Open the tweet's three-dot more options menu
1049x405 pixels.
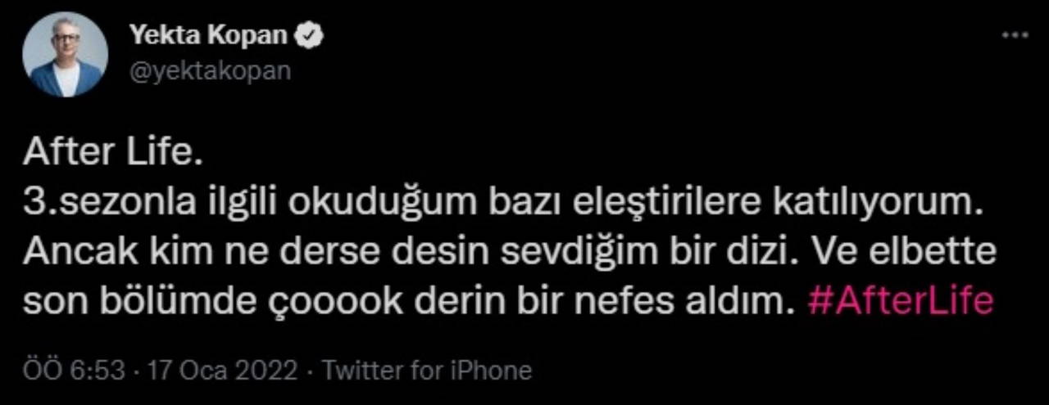click(1015, 37)
